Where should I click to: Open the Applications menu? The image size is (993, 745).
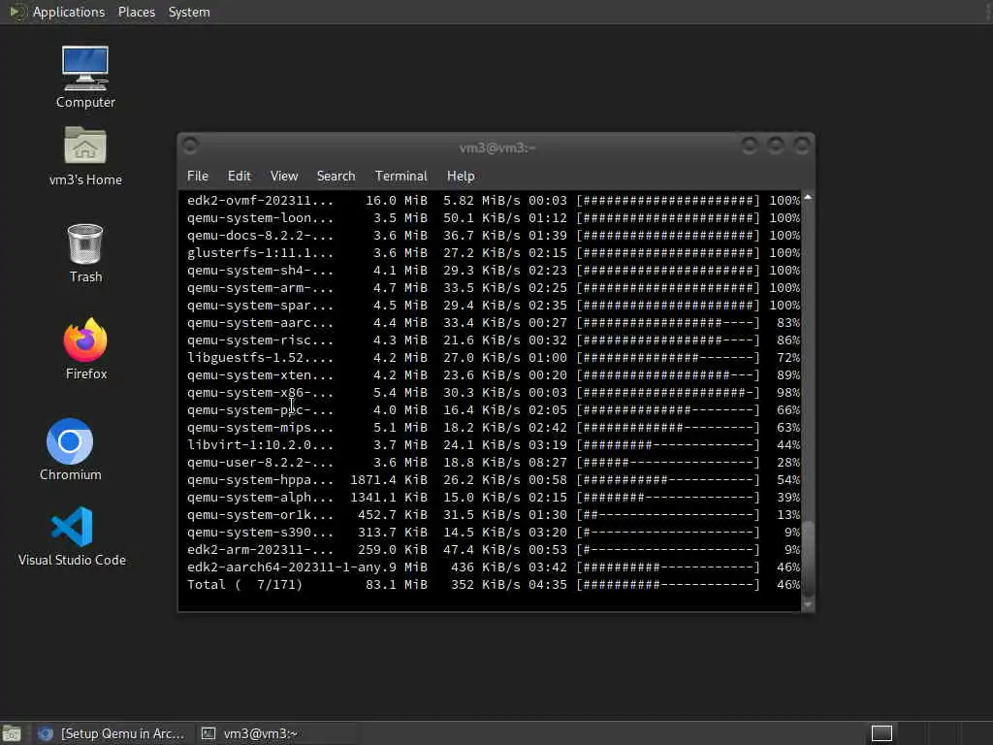[x=69, y=12]
